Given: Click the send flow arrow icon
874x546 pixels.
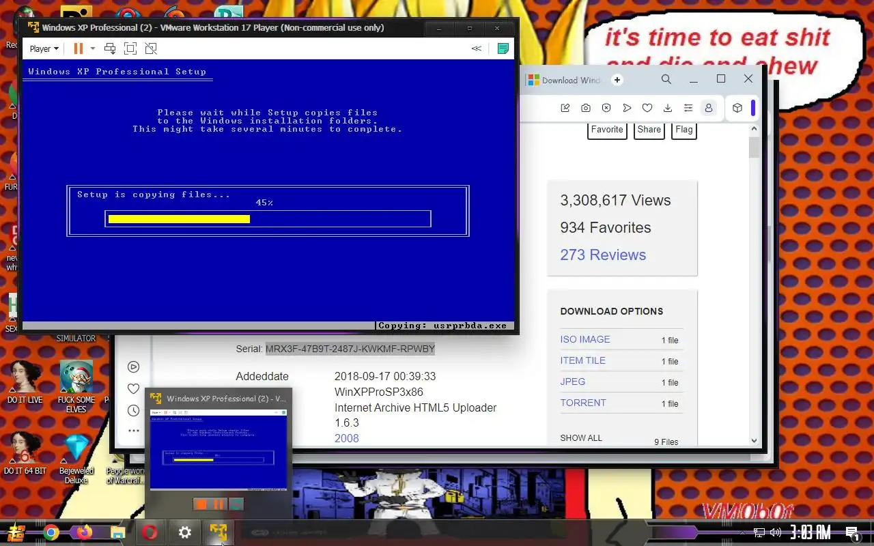Looking at the screenshot, I should point(627,108).
